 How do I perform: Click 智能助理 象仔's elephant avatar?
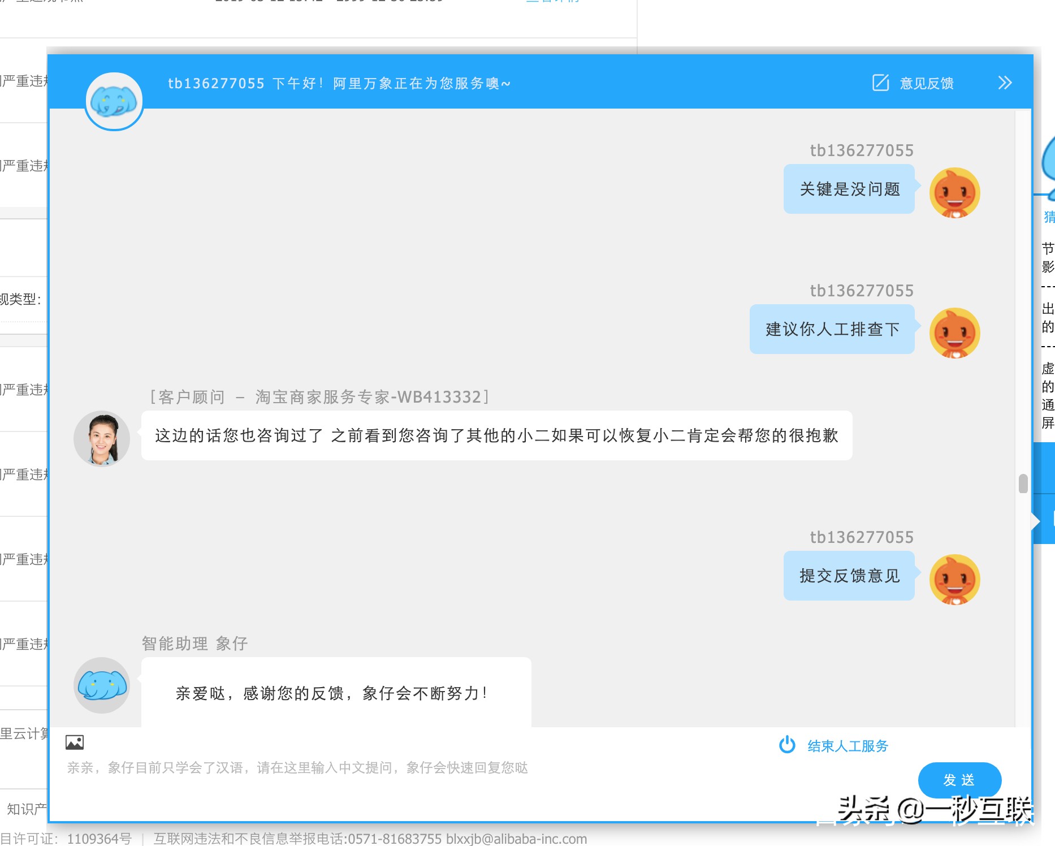[101, 685]
